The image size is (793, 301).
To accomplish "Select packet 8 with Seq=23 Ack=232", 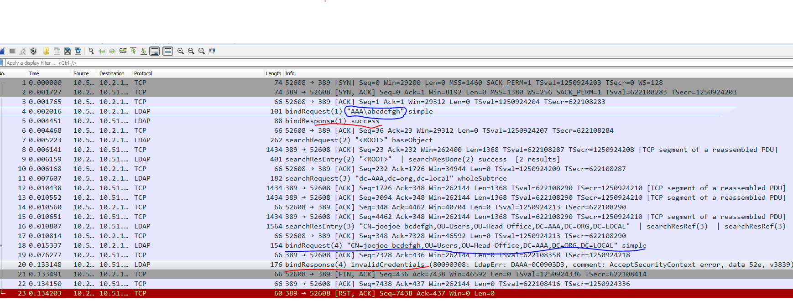I will [x=396, y=150].
